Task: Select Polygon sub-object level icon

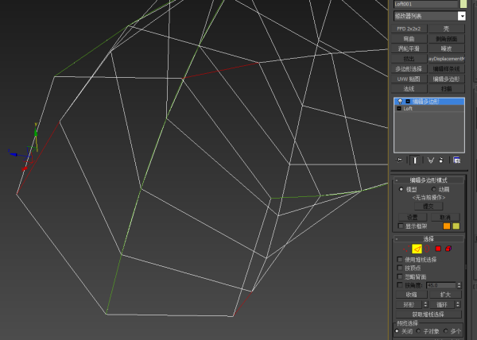Action: (438, 249)
